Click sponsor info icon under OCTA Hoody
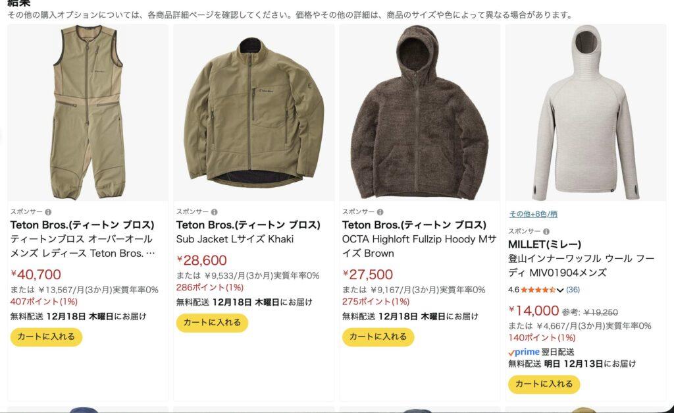674x413 pixels. tap(380, 212)
